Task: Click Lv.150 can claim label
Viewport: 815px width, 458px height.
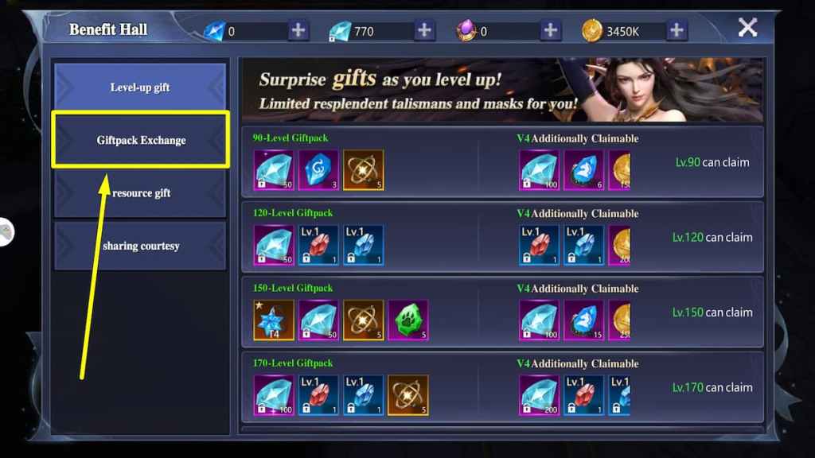Action: point(712,312)
